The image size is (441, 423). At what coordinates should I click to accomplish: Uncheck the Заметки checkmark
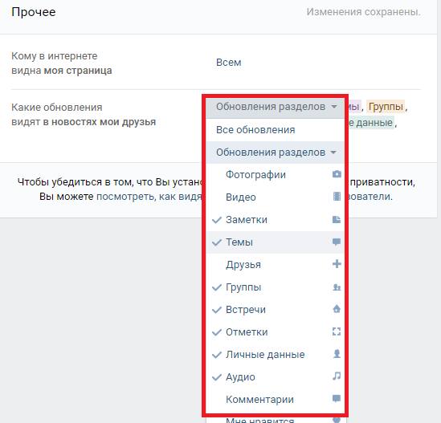tap(217, 220)
